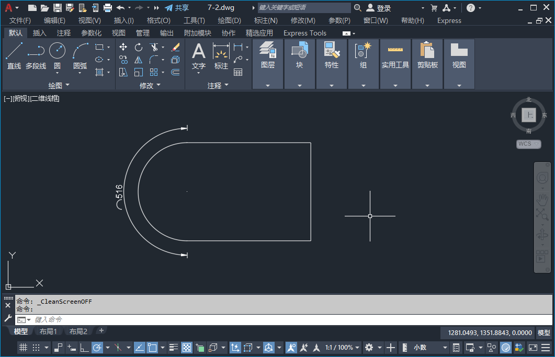
Task: Click the Plot printer icon
Action: pos(108,8)
